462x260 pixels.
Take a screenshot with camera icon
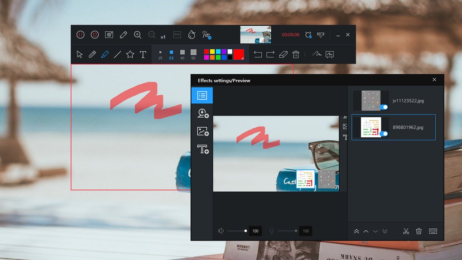(109, 35)
